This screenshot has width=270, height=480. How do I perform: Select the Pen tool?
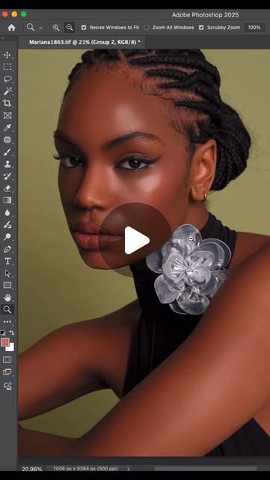[x=7, y=249]
